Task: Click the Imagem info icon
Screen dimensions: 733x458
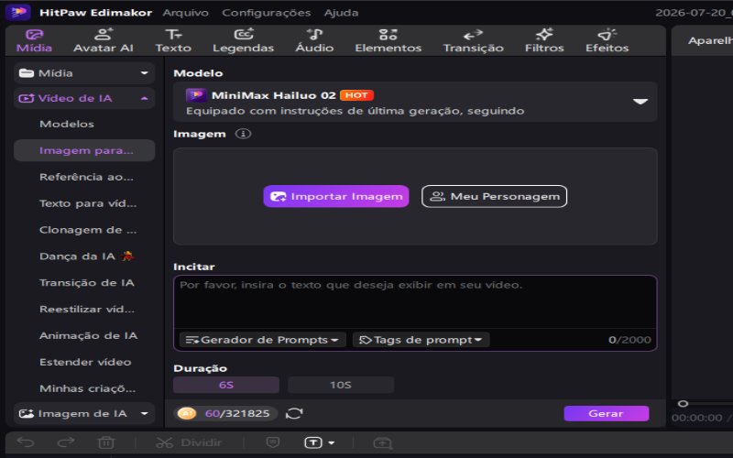Action: [x=243, y=134]
